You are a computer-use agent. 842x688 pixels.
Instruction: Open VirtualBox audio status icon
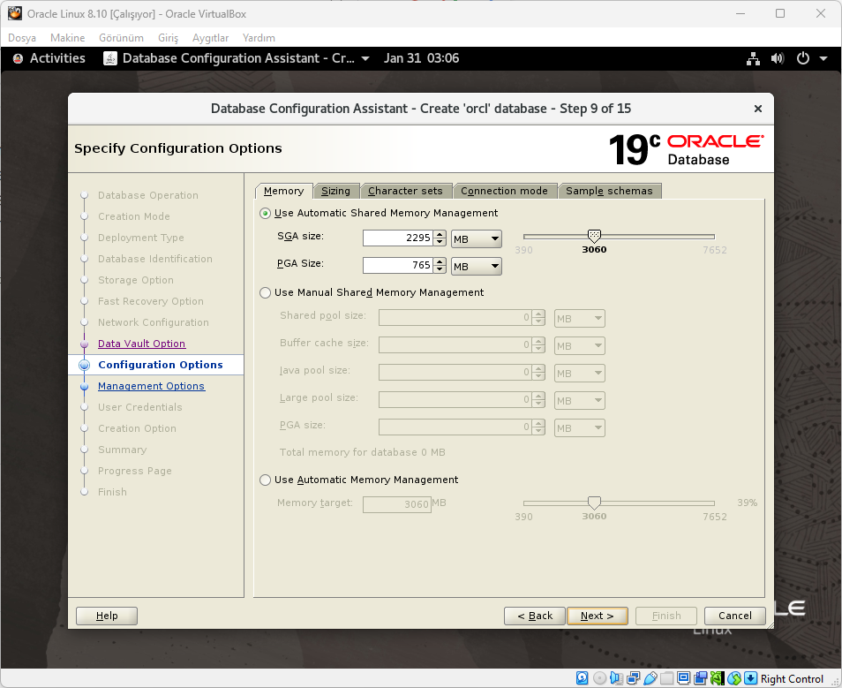[x=616, y=677]
